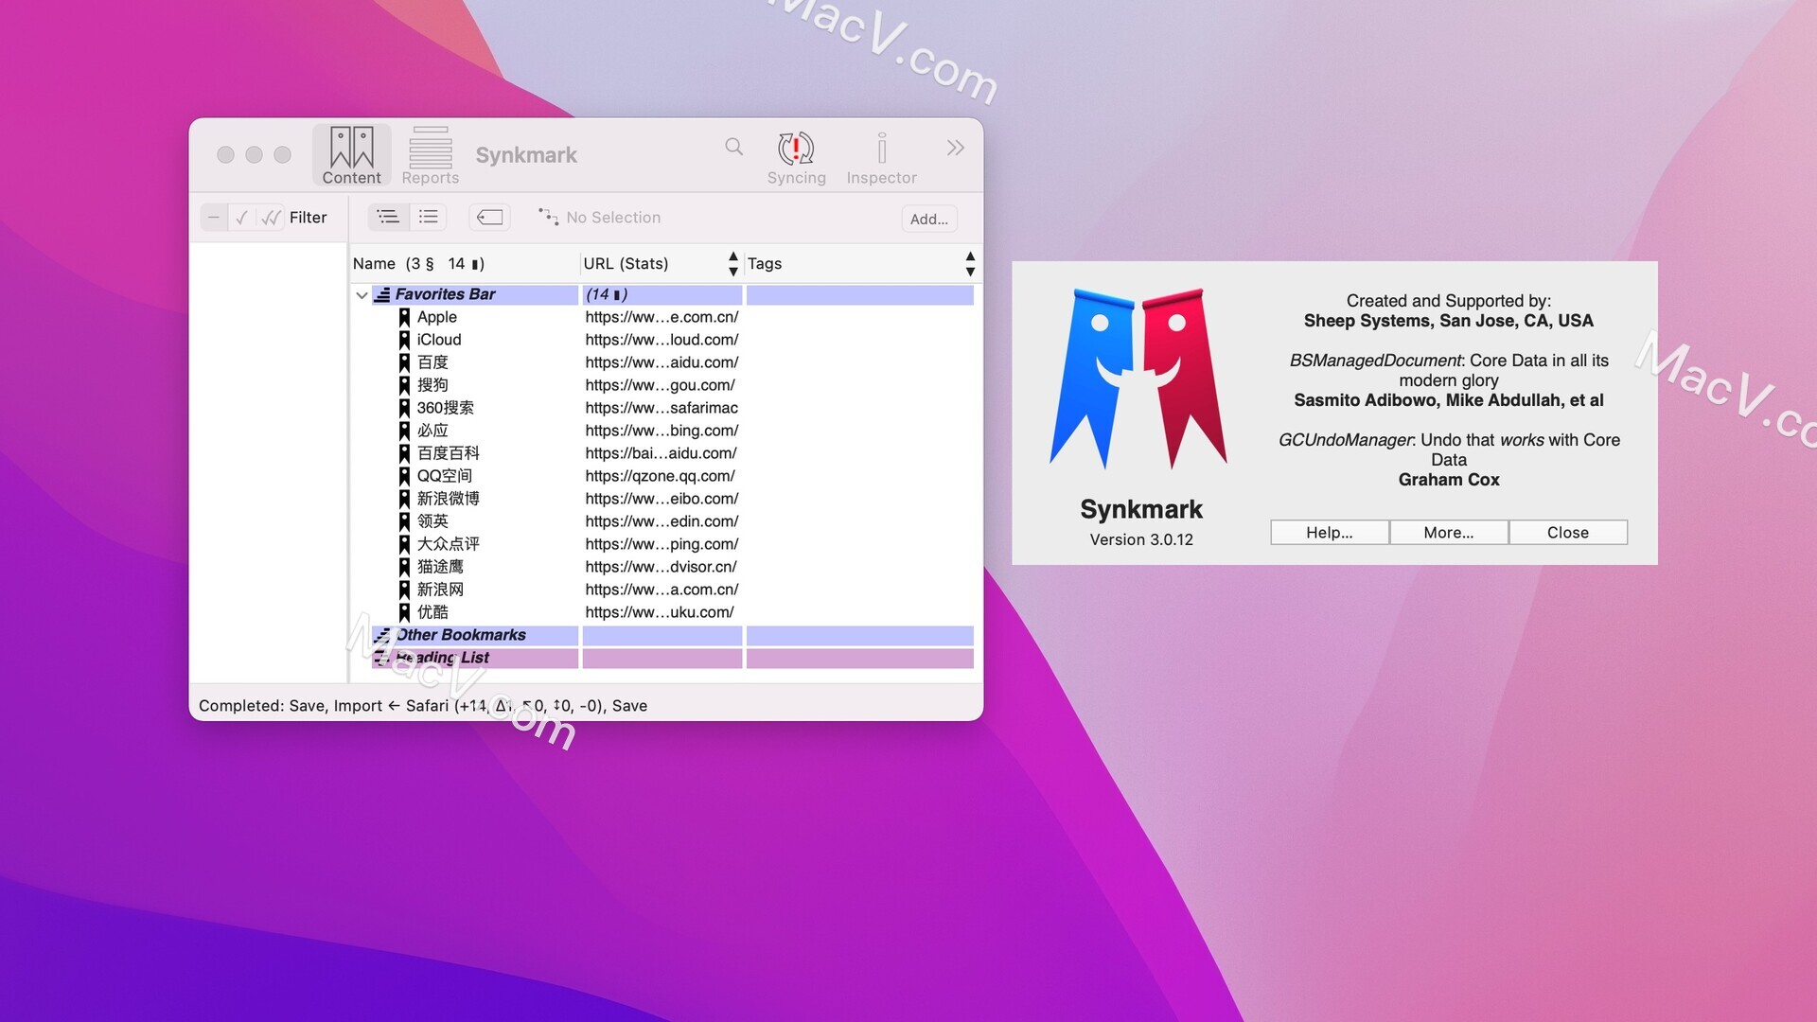This screenshot has height=1022, width=1817.
Task: Select the iCloud bookmark
Action: pos(439,340)
